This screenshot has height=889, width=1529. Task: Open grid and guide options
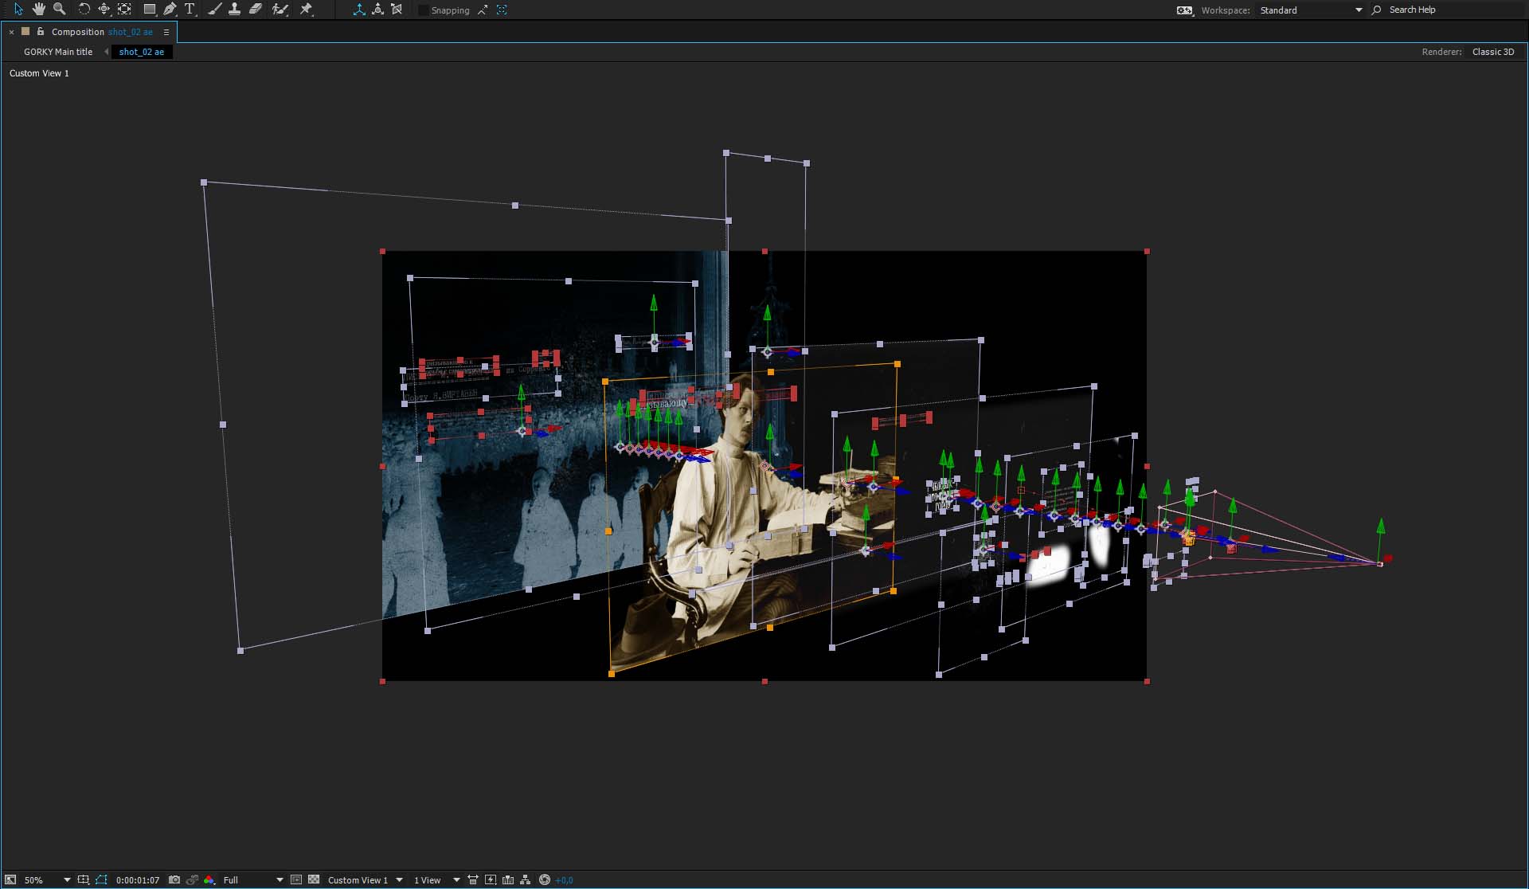[x=84, y=880]
